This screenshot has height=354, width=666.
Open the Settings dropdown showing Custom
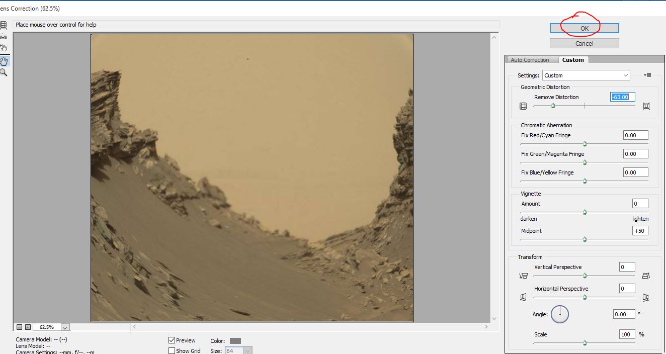point(586,75)
